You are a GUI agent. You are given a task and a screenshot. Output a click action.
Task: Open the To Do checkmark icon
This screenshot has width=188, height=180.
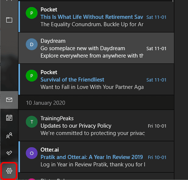(9, 153)
